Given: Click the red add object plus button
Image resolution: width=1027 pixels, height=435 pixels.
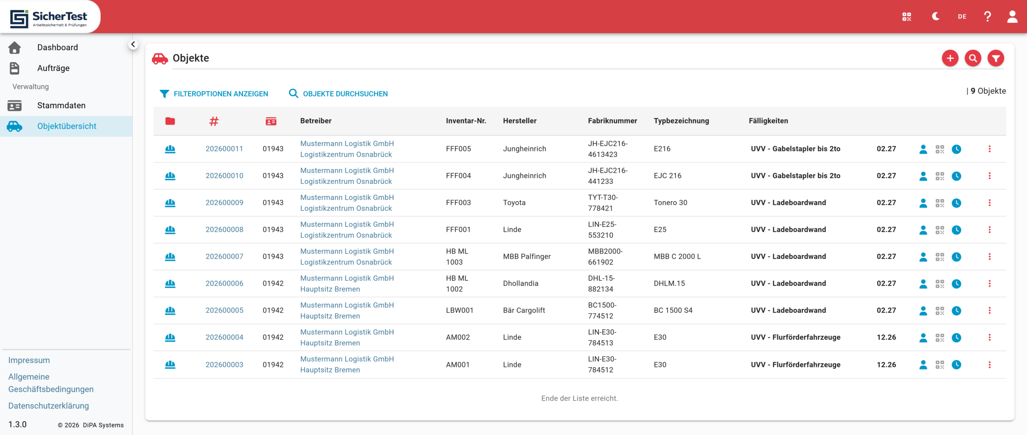Looking at the screenshot, I should point(950,58).
